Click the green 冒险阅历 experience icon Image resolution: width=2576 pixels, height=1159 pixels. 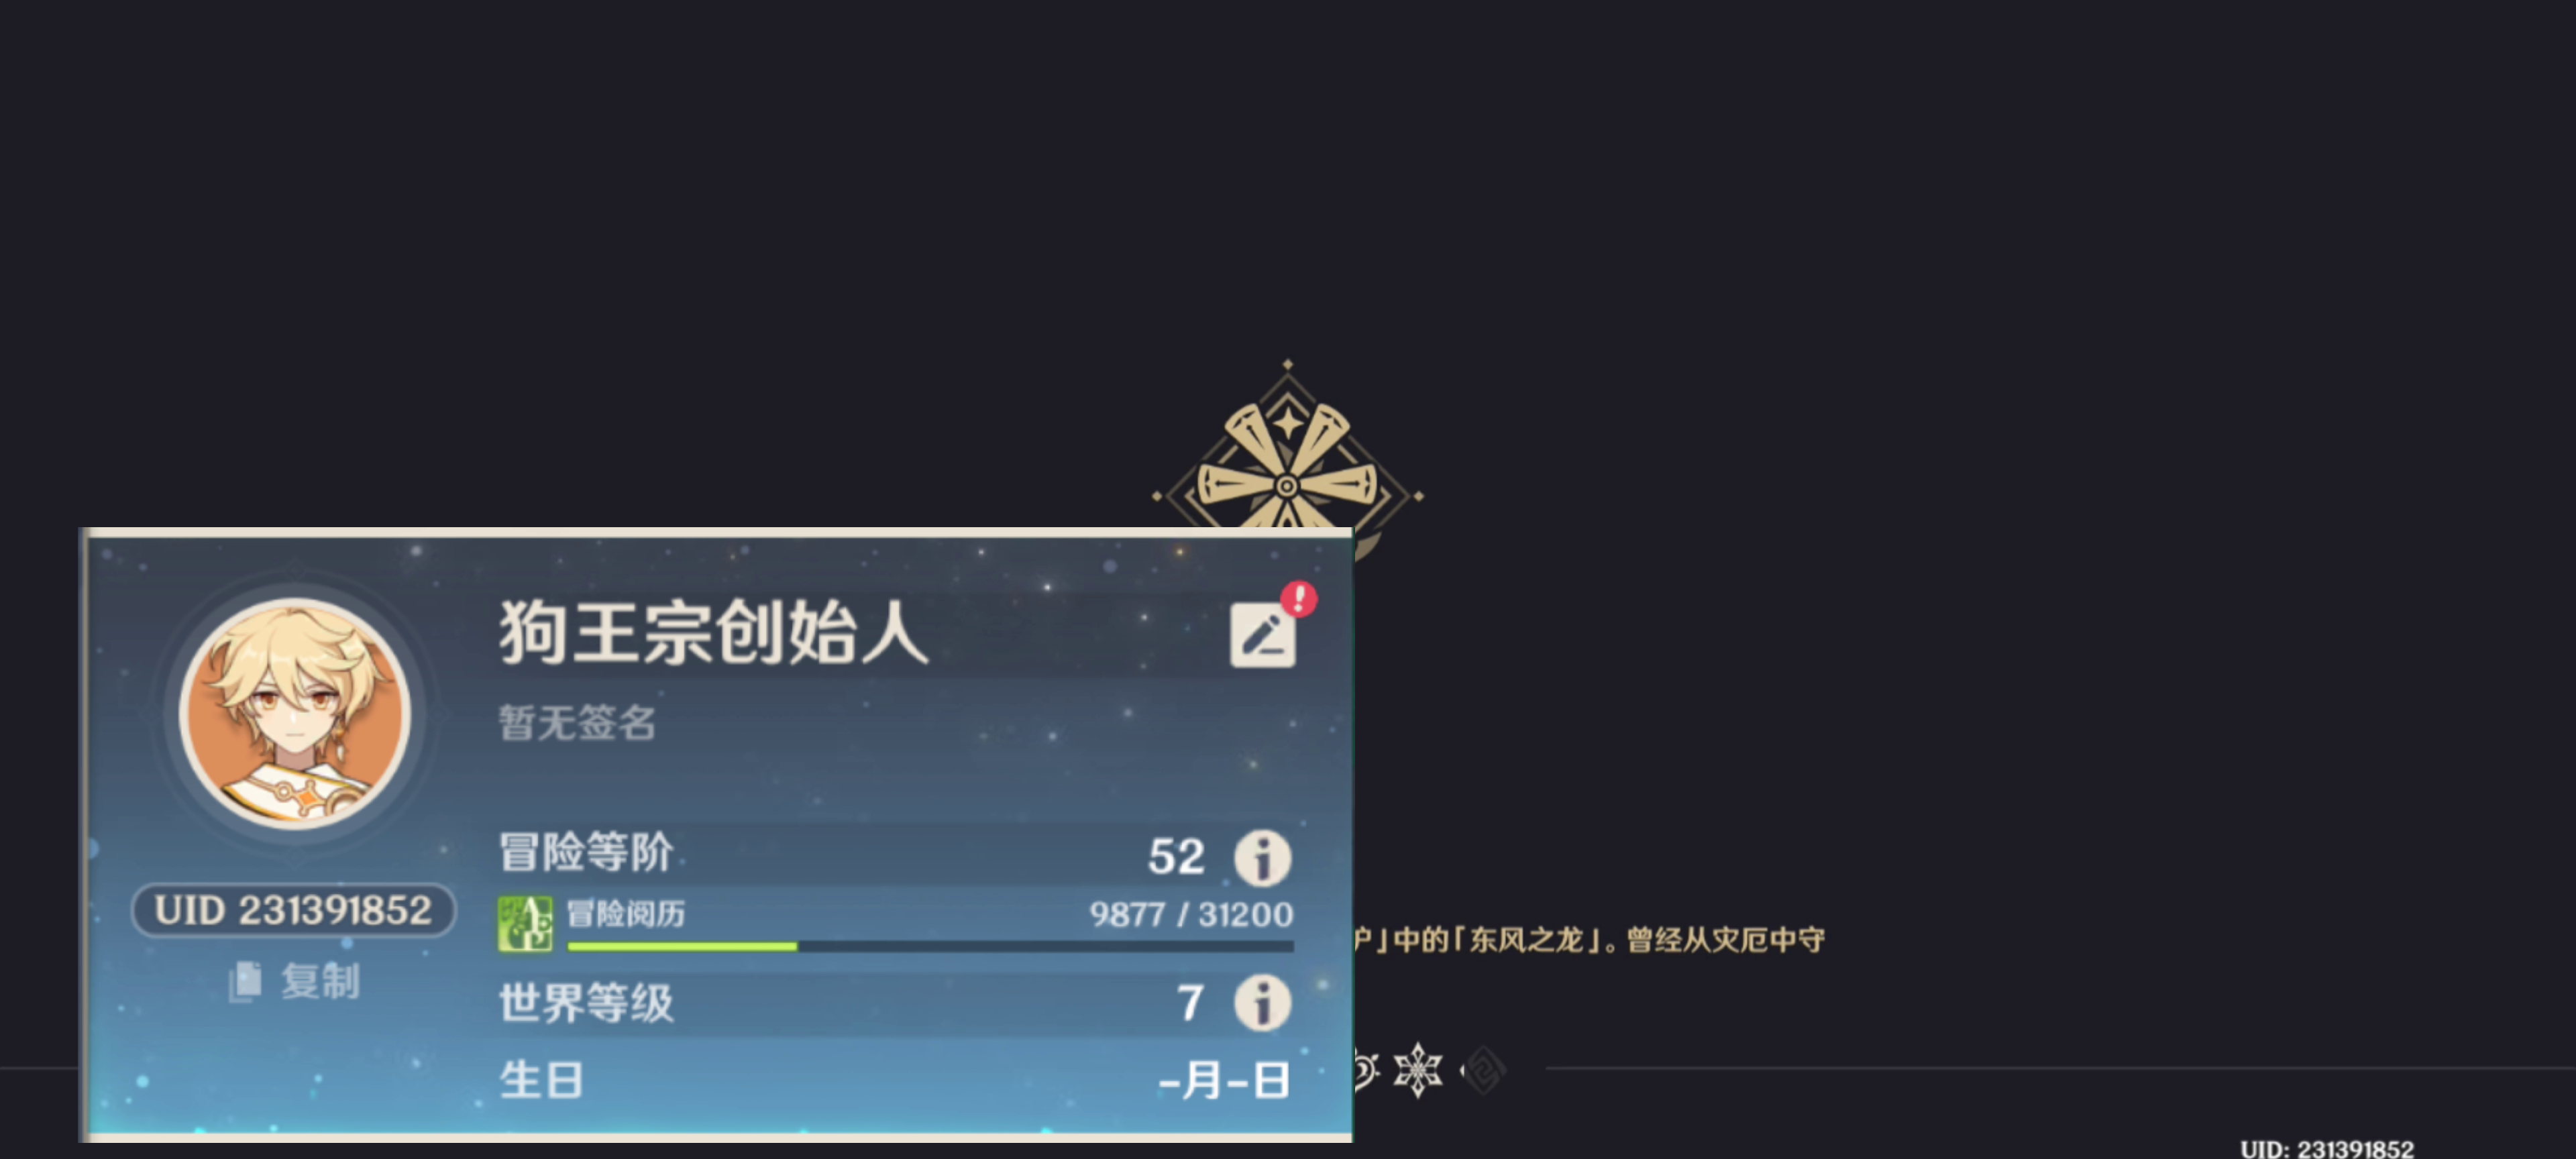coord(525,923)
